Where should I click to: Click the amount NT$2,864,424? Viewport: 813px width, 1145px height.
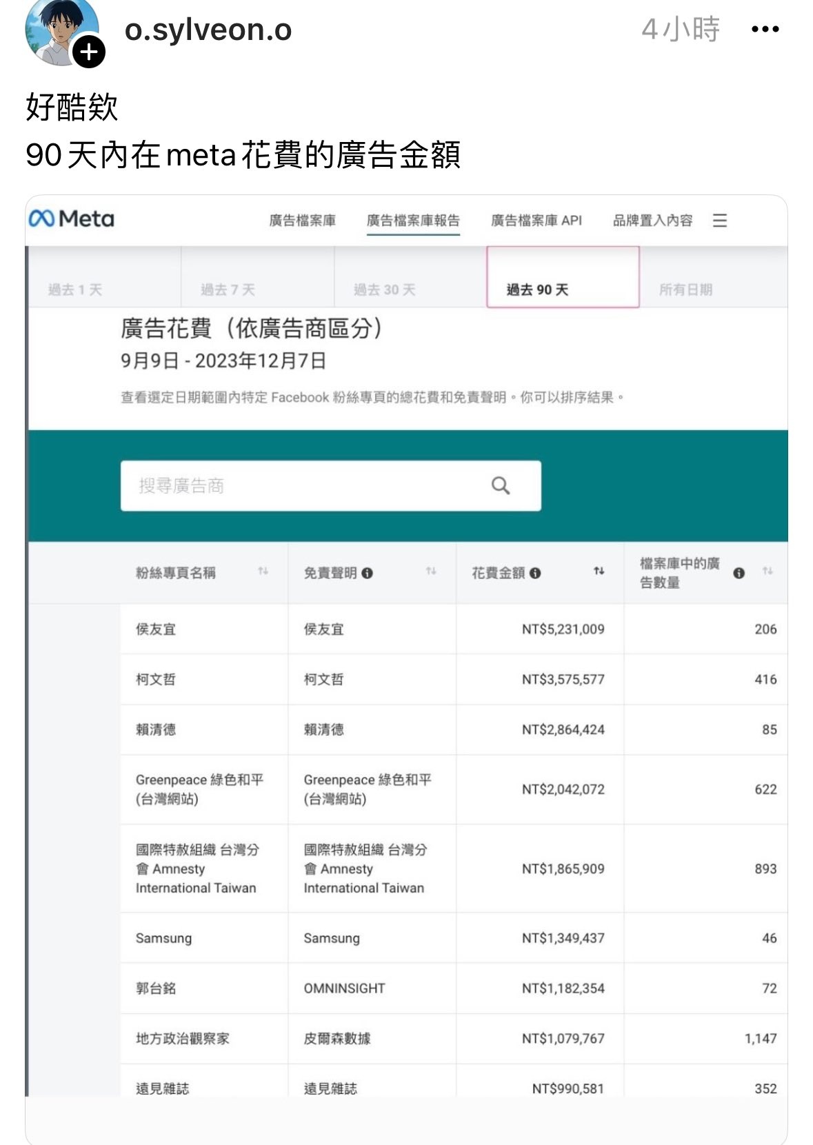click(x=563, y=730)
